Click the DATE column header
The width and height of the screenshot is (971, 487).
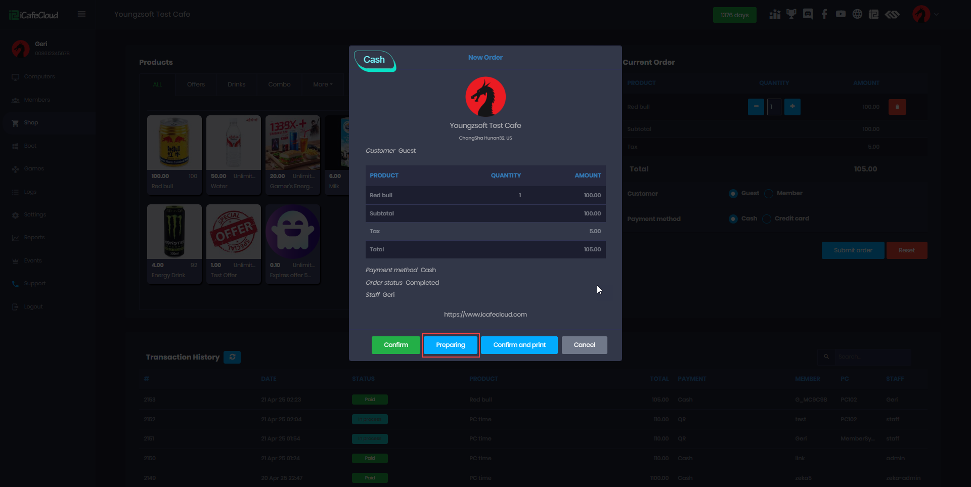[269, 379]
